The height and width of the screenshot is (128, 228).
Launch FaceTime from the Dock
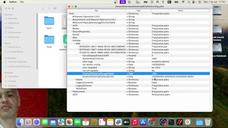tap(78, 122)
